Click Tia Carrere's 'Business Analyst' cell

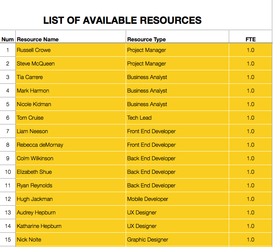click(177, 77)
